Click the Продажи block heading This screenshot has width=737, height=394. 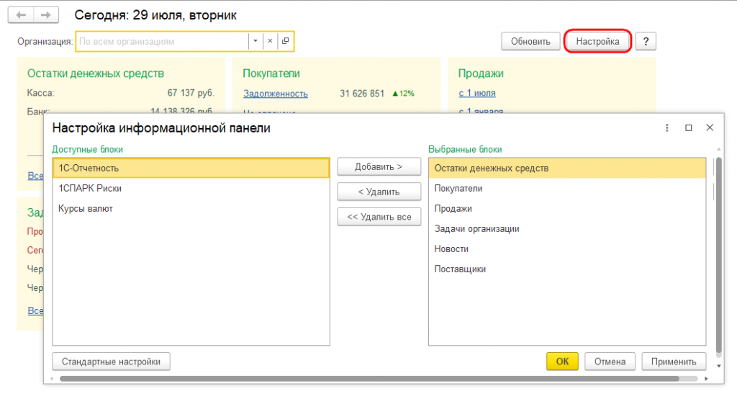click(481, 73)
